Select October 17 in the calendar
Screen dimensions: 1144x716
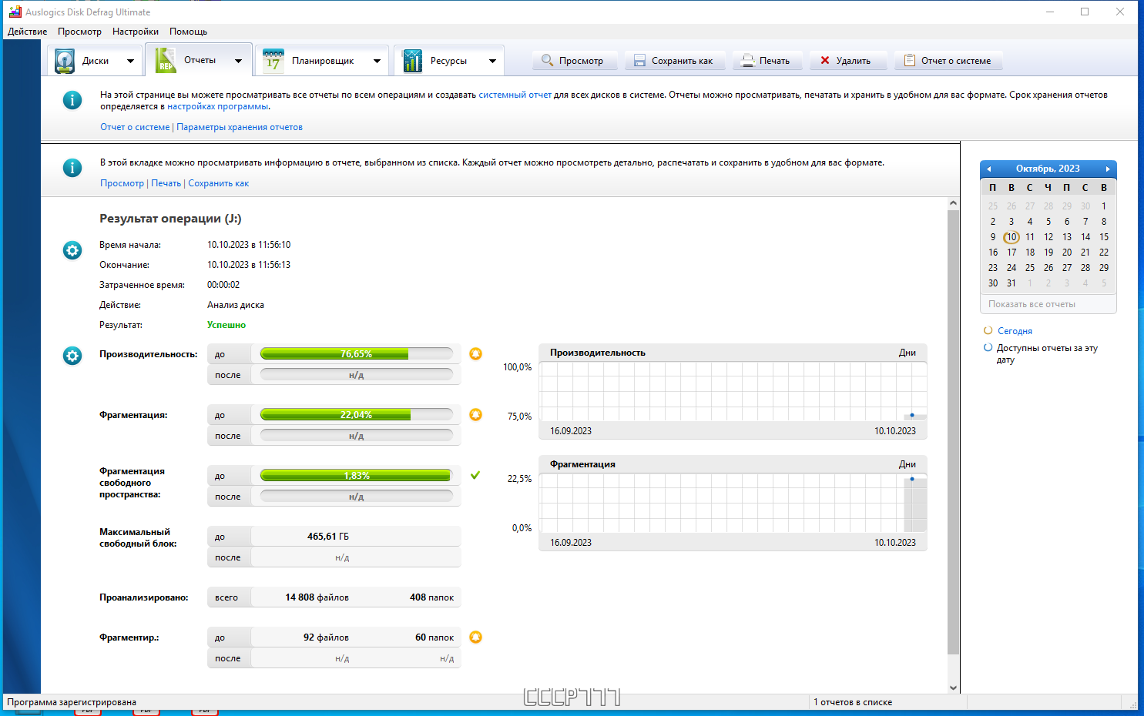1011,253
